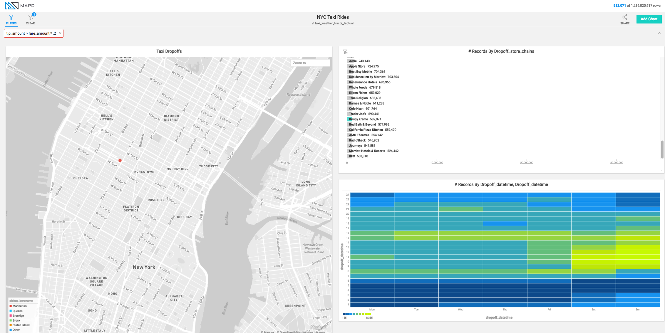Viewport: 665px width, 333px height.
Task: Select the Friday hour 8 heatmap cell
Action: click(x=549, y=271)
